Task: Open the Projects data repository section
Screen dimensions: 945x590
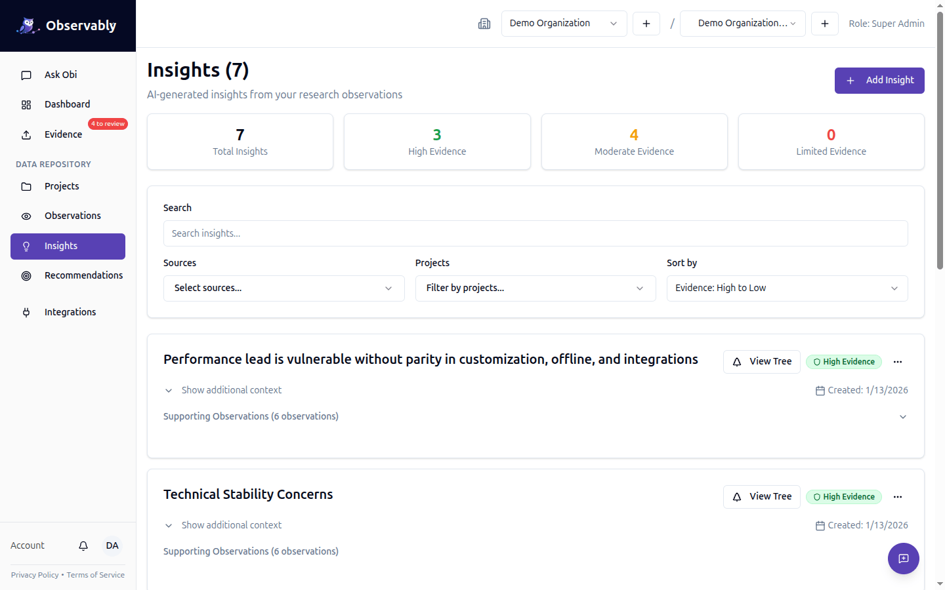Action: coord(61,186)
